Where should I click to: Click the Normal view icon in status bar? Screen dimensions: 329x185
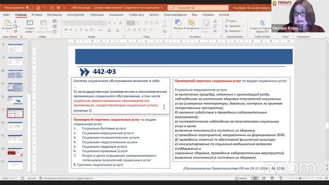tap(255, 178)
